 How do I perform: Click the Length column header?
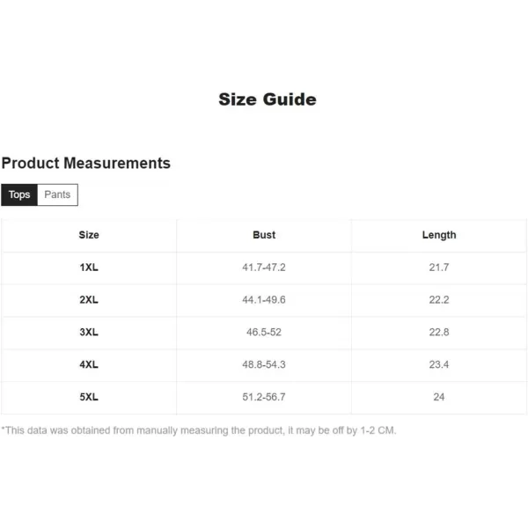439,235
